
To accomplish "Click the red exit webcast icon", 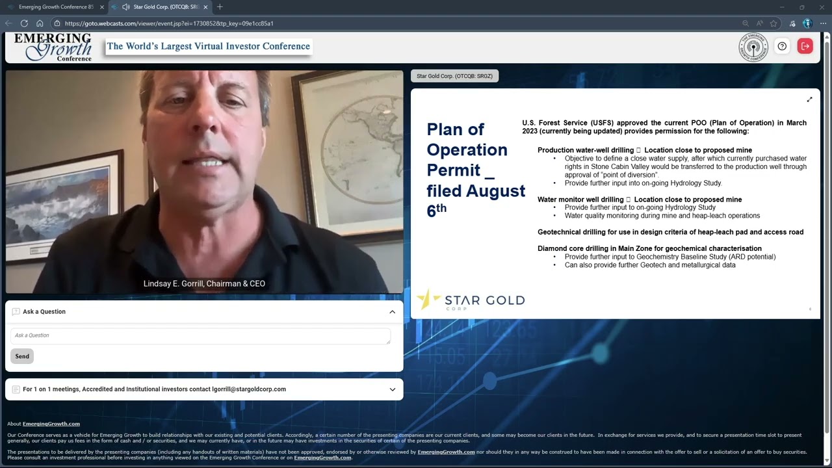I will (x=805, y=46).
